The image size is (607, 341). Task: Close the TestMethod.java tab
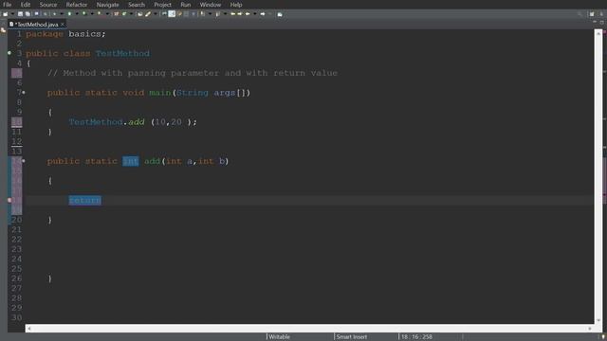pyautogui.click(x=63, y=25)
